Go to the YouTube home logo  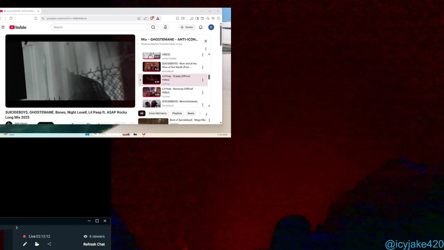(x=18, y=27)
